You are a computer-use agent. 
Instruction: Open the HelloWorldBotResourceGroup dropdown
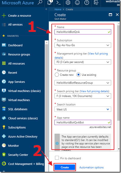(x=83, y=83)
